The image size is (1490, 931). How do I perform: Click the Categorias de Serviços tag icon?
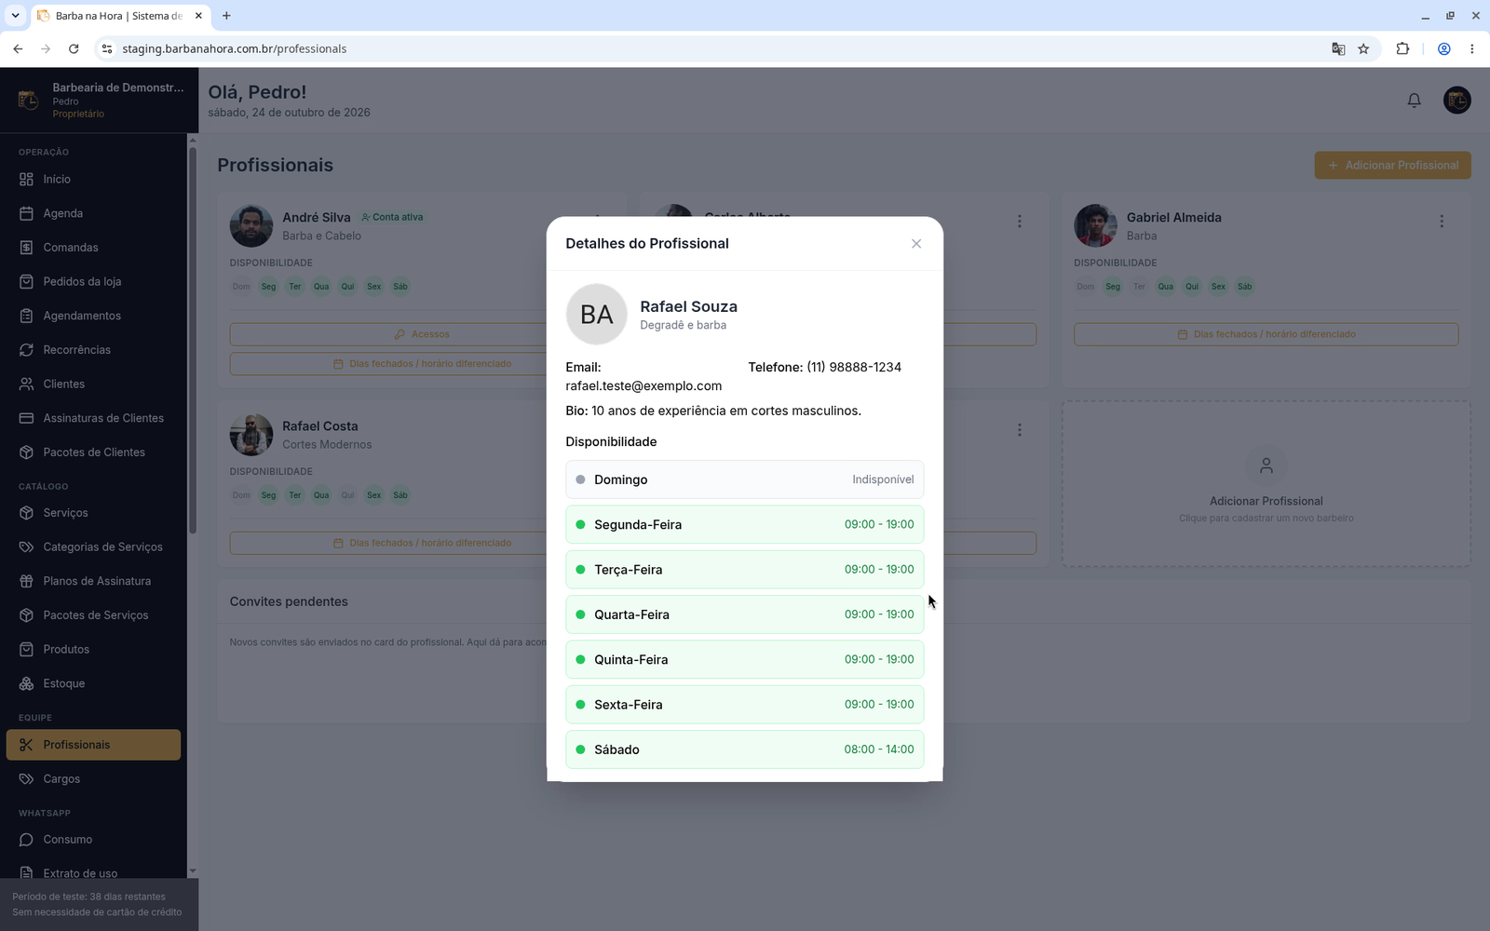tap(26, 546)
